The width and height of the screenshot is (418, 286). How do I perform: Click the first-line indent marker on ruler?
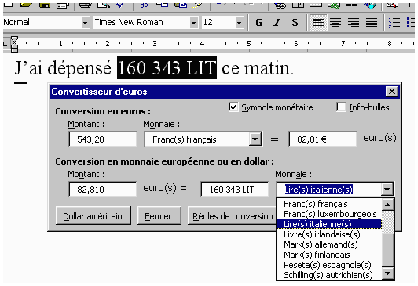point(14,40)
